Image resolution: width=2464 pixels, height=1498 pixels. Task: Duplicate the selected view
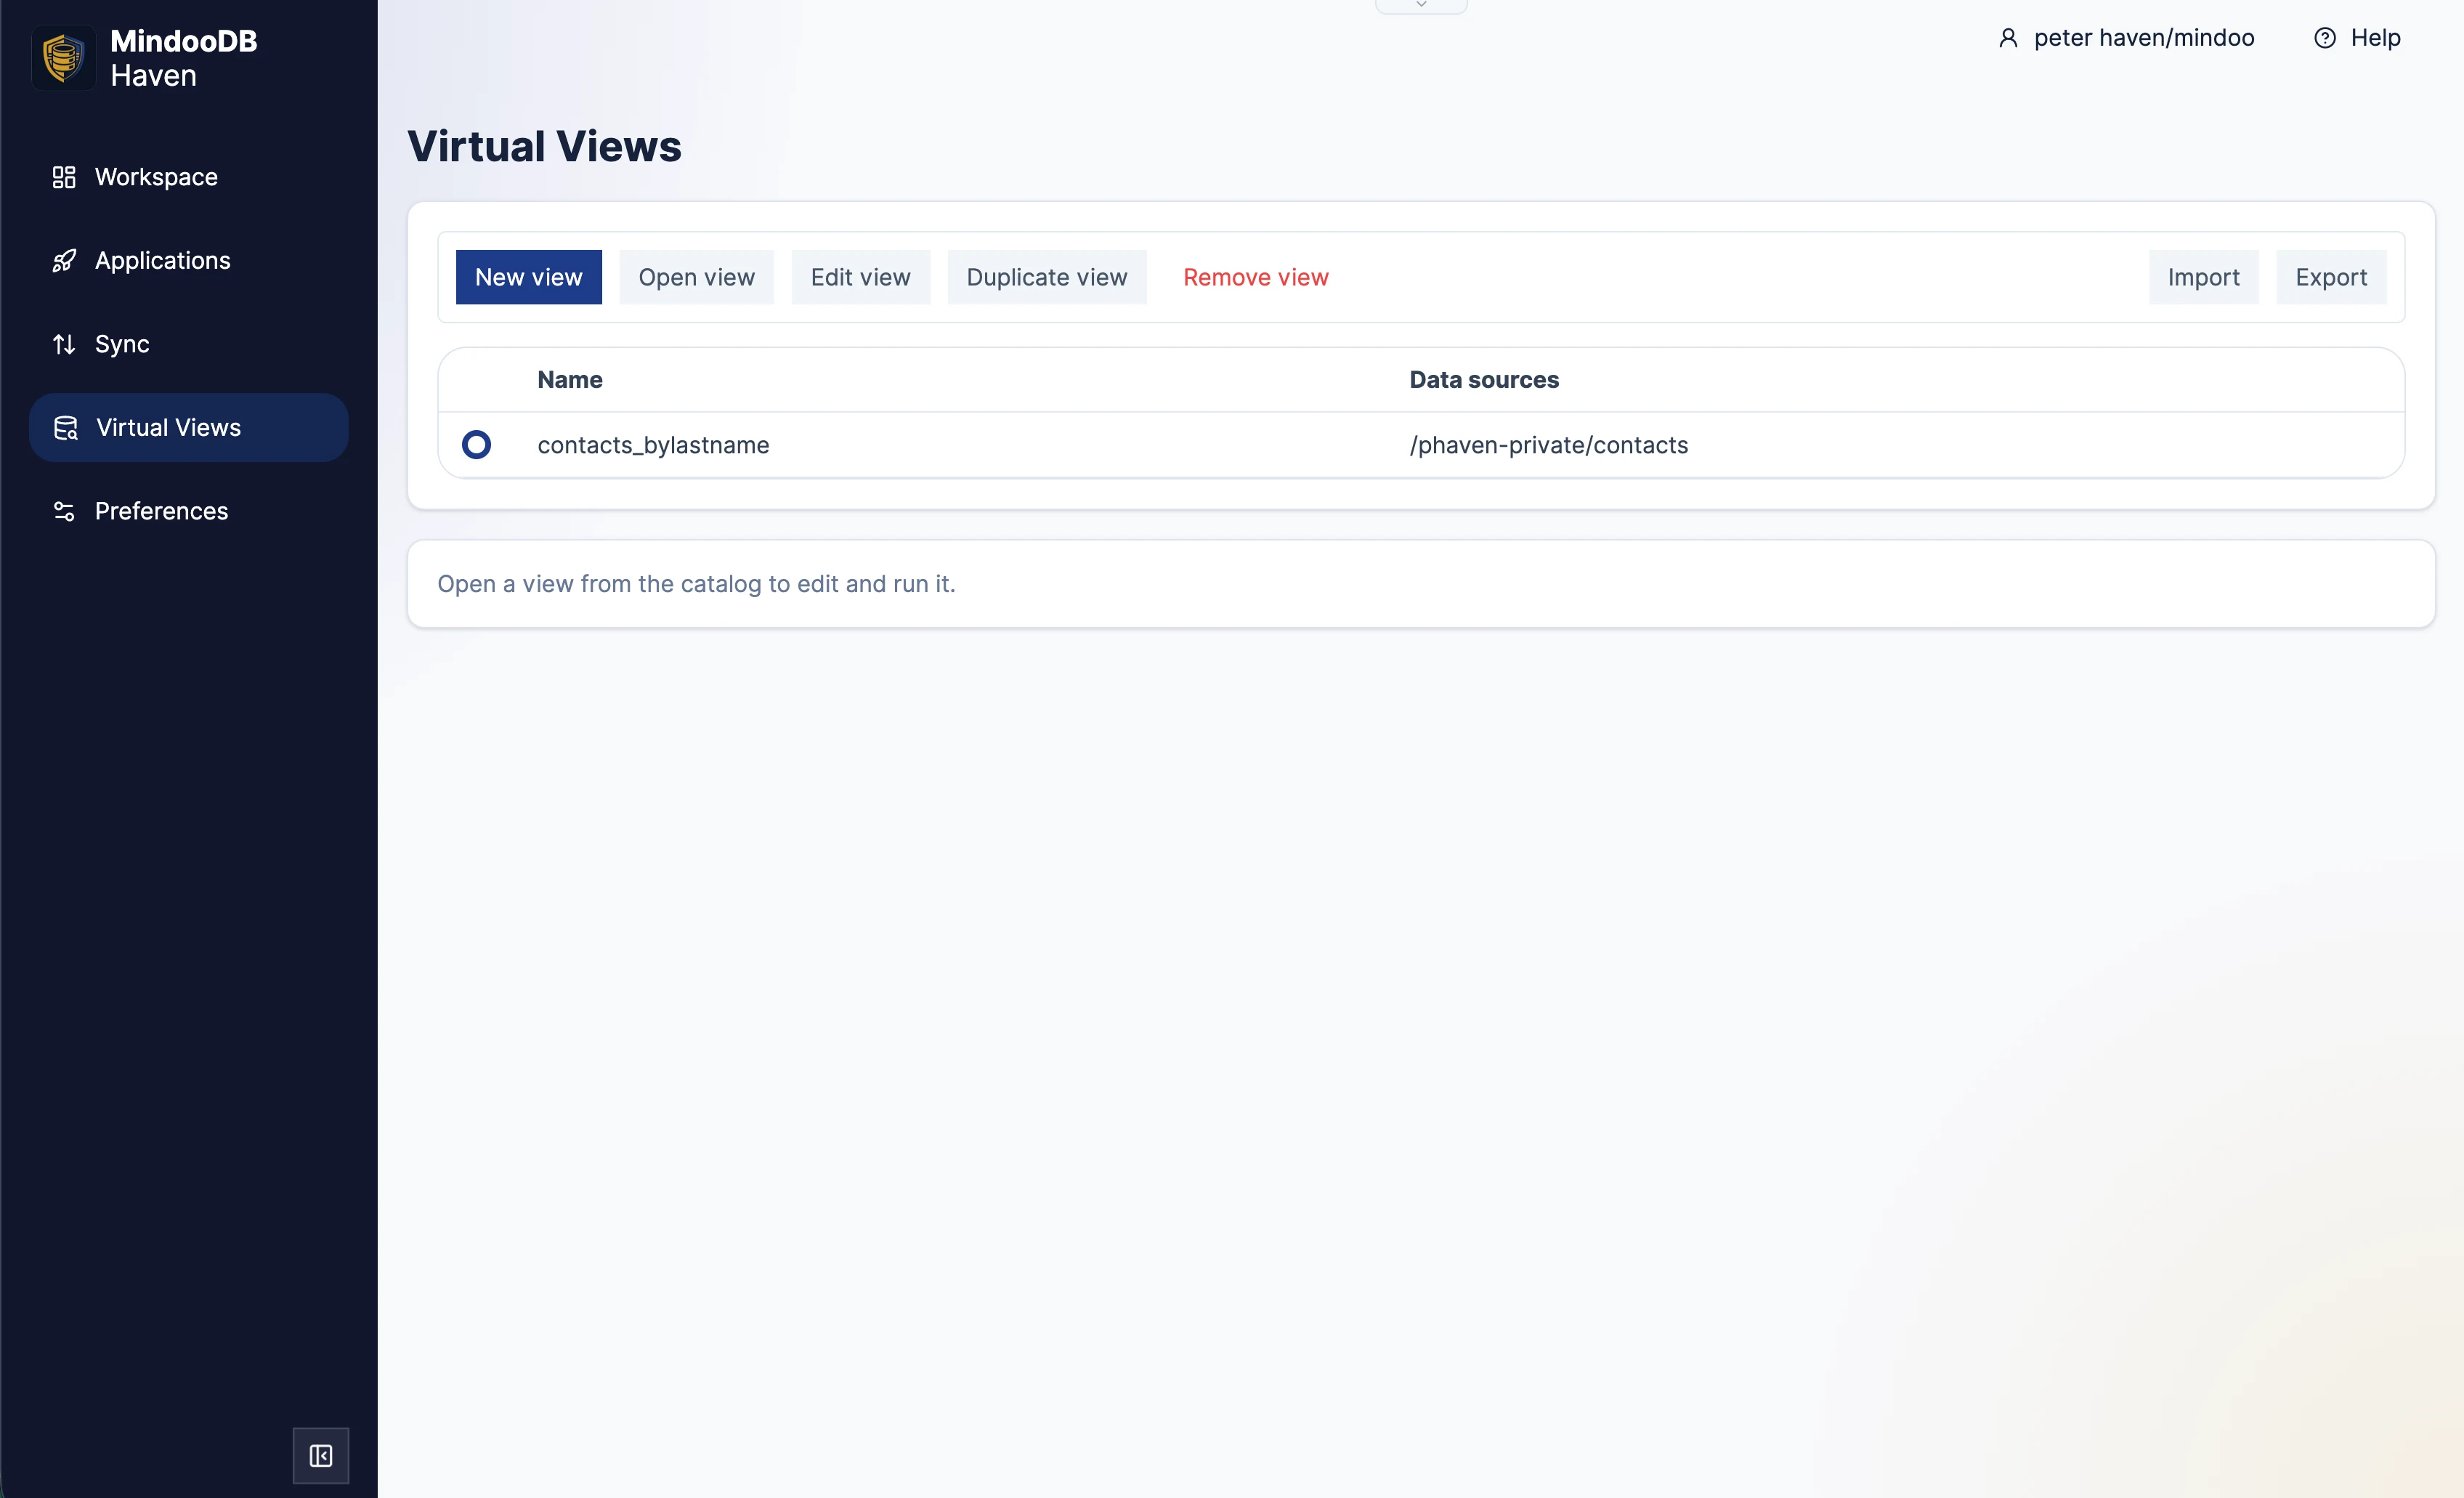[1047, 277]
